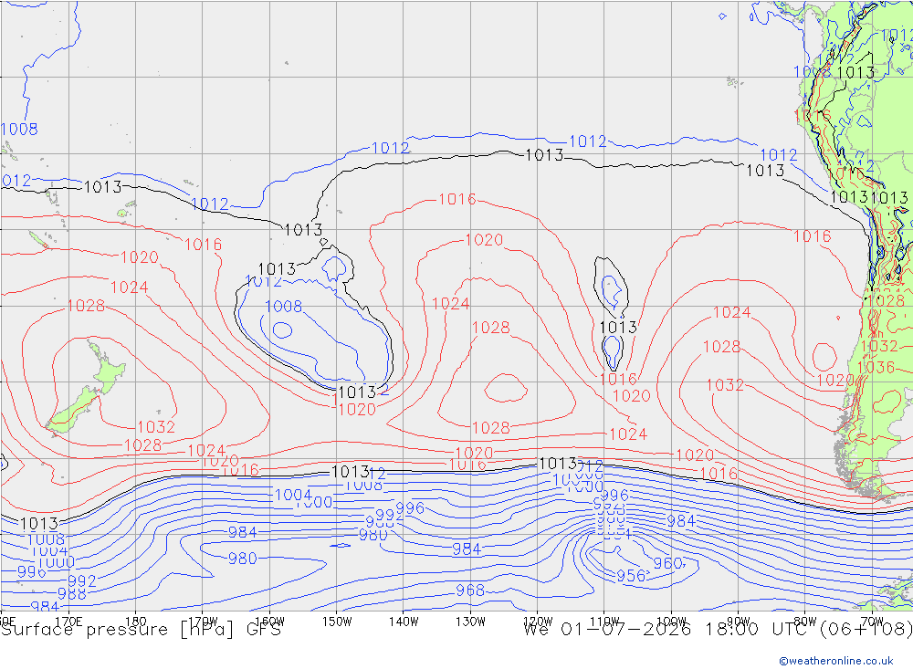Select the 100W longitude label
The width and height of the screenshot is (913, 669).
671,622
